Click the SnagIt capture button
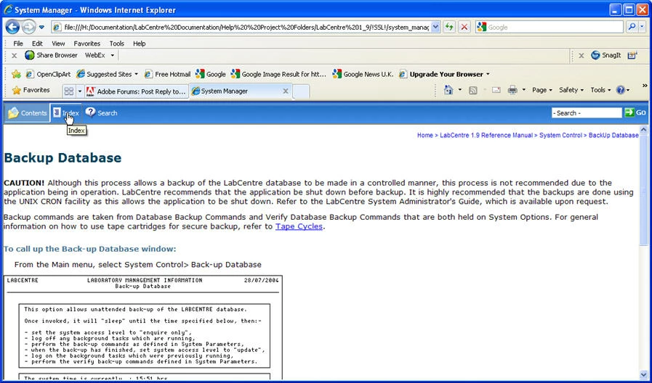This screenshot has width=652, height=383. click(606, 55)
